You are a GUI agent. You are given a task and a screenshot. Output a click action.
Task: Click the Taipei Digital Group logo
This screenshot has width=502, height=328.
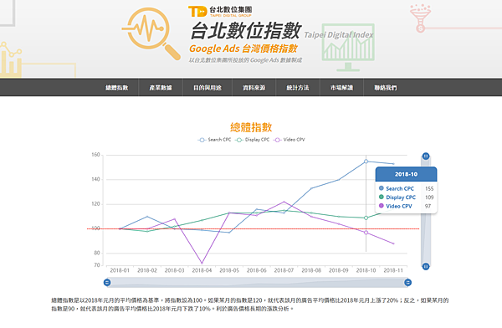click(220, 11)
